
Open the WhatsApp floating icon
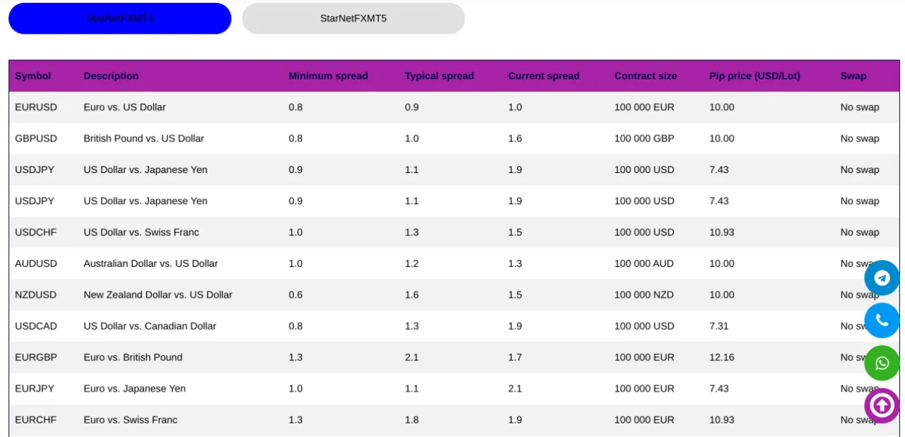pyautogui.click(x=882, y=363)
